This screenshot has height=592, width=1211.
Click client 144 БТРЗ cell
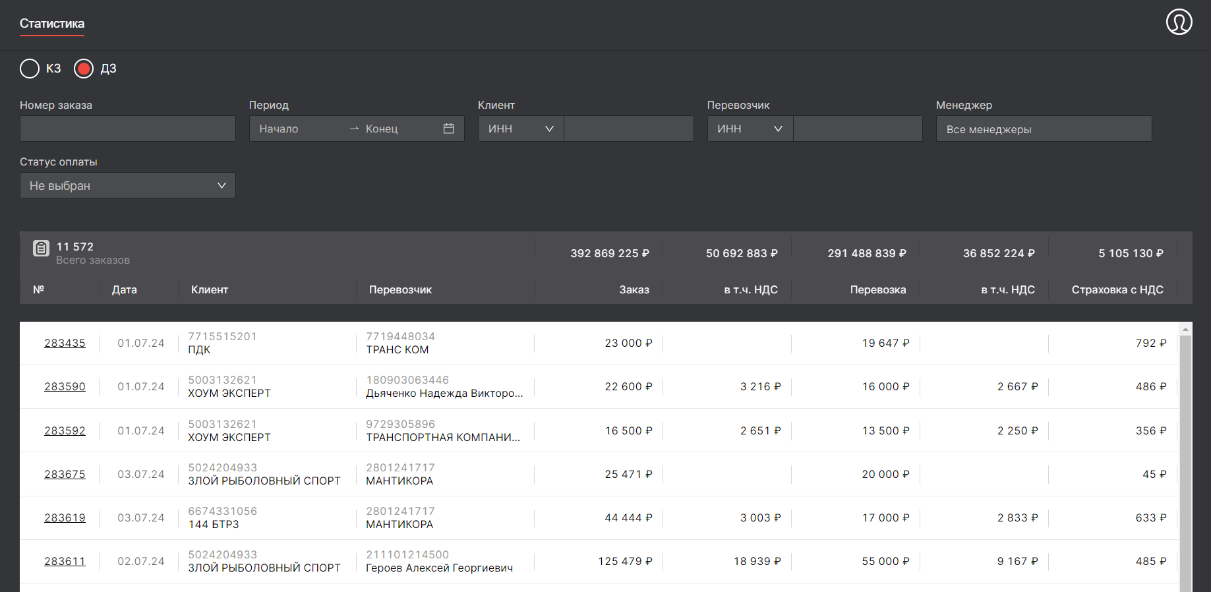click(x=214, y=524)
